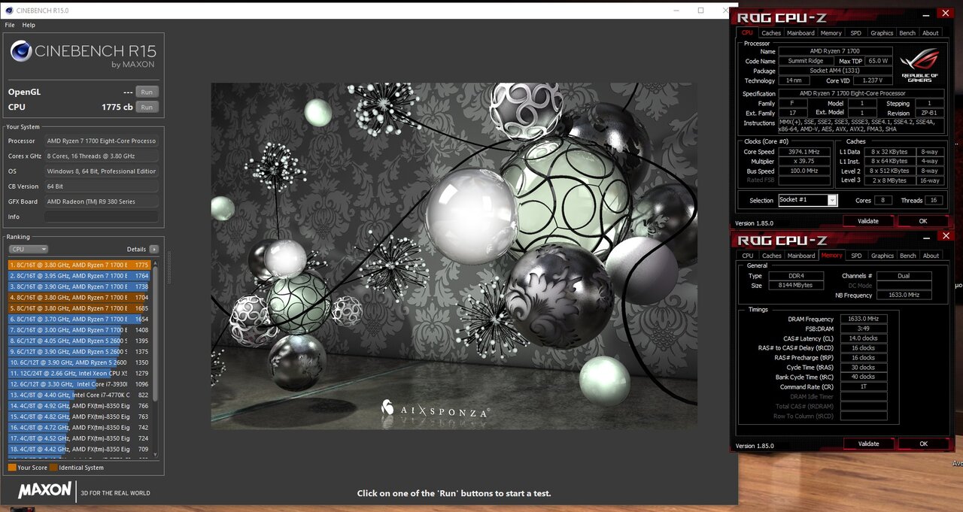Click the Cores x GHz field
This screenshot has width=963, height=512.
tap(102, 156)
